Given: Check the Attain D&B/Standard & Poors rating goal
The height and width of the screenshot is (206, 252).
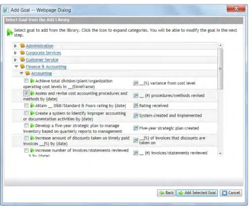Looking at the screenshot, I should point(26,105).
